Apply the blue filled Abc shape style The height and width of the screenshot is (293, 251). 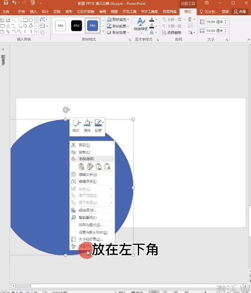tap(93, 26)
